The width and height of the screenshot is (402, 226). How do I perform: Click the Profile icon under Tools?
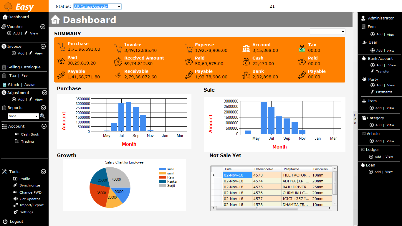pyautogui.click(x=16, y=179)
